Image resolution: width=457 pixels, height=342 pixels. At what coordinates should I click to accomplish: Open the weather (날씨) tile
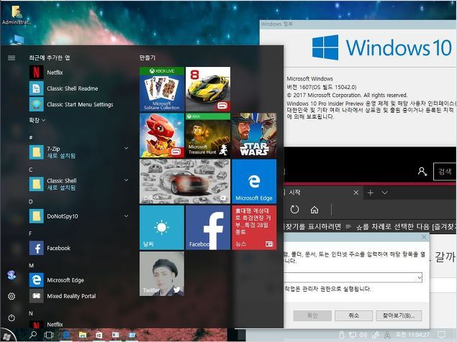[162, 228]
